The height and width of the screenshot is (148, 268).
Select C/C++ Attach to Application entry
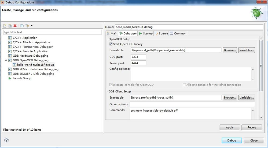pyautogui.click(x=31, y=42)
